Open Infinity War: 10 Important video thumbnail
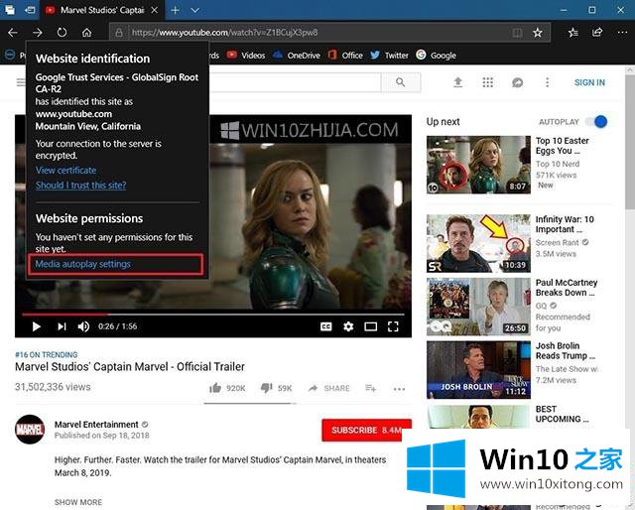This screenshot has height=510, width=635. (478, 243)
